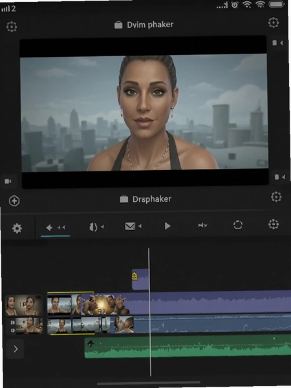
Task: Play the video from the toolbar
Action: point(167,226)
